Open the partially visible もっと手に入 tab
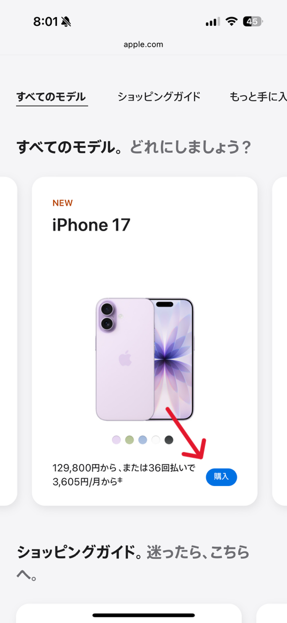Viewport: 287px width, 623px height. tap(258, 97)
